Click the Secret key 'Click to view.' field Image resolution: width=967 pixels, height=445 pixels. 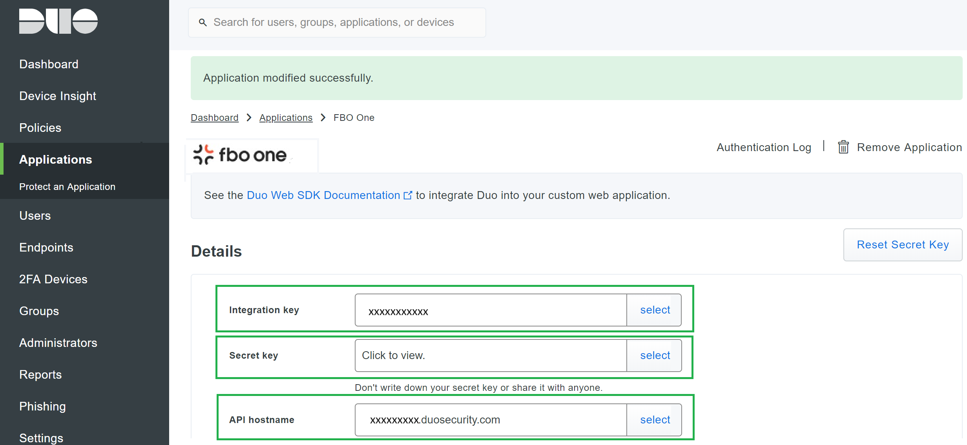(x=491, y=356)
